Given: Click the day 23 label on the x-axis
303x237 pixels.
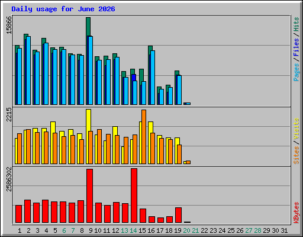Looking at the screenshot, I should [213, 230].
